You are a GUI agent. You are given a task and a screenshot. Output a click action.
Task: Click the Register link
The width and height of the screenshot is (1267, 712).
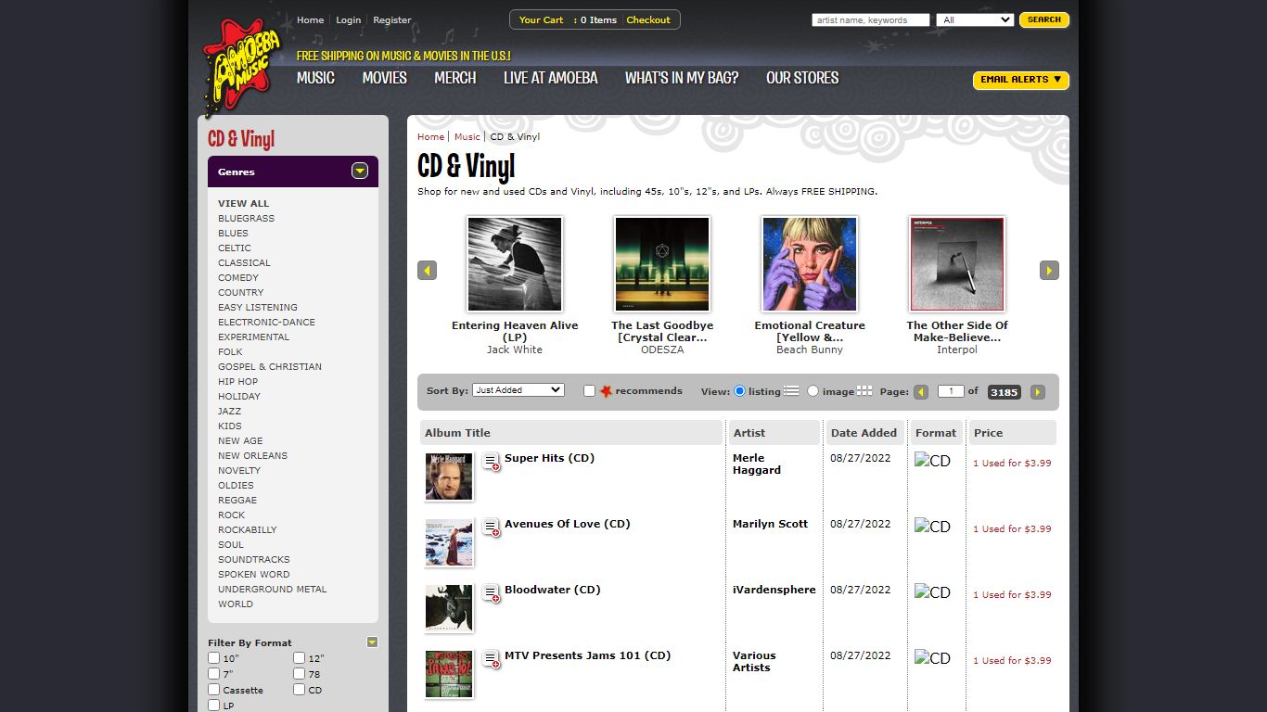coord(392,19)
